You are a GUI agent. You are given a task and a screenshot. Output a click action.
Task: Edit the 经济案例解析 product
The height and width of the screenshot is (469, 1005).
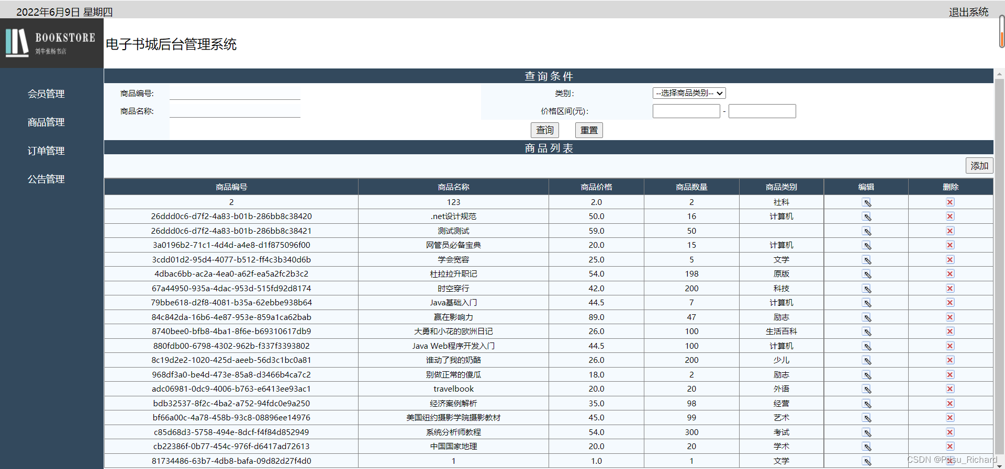click(867, 404)
